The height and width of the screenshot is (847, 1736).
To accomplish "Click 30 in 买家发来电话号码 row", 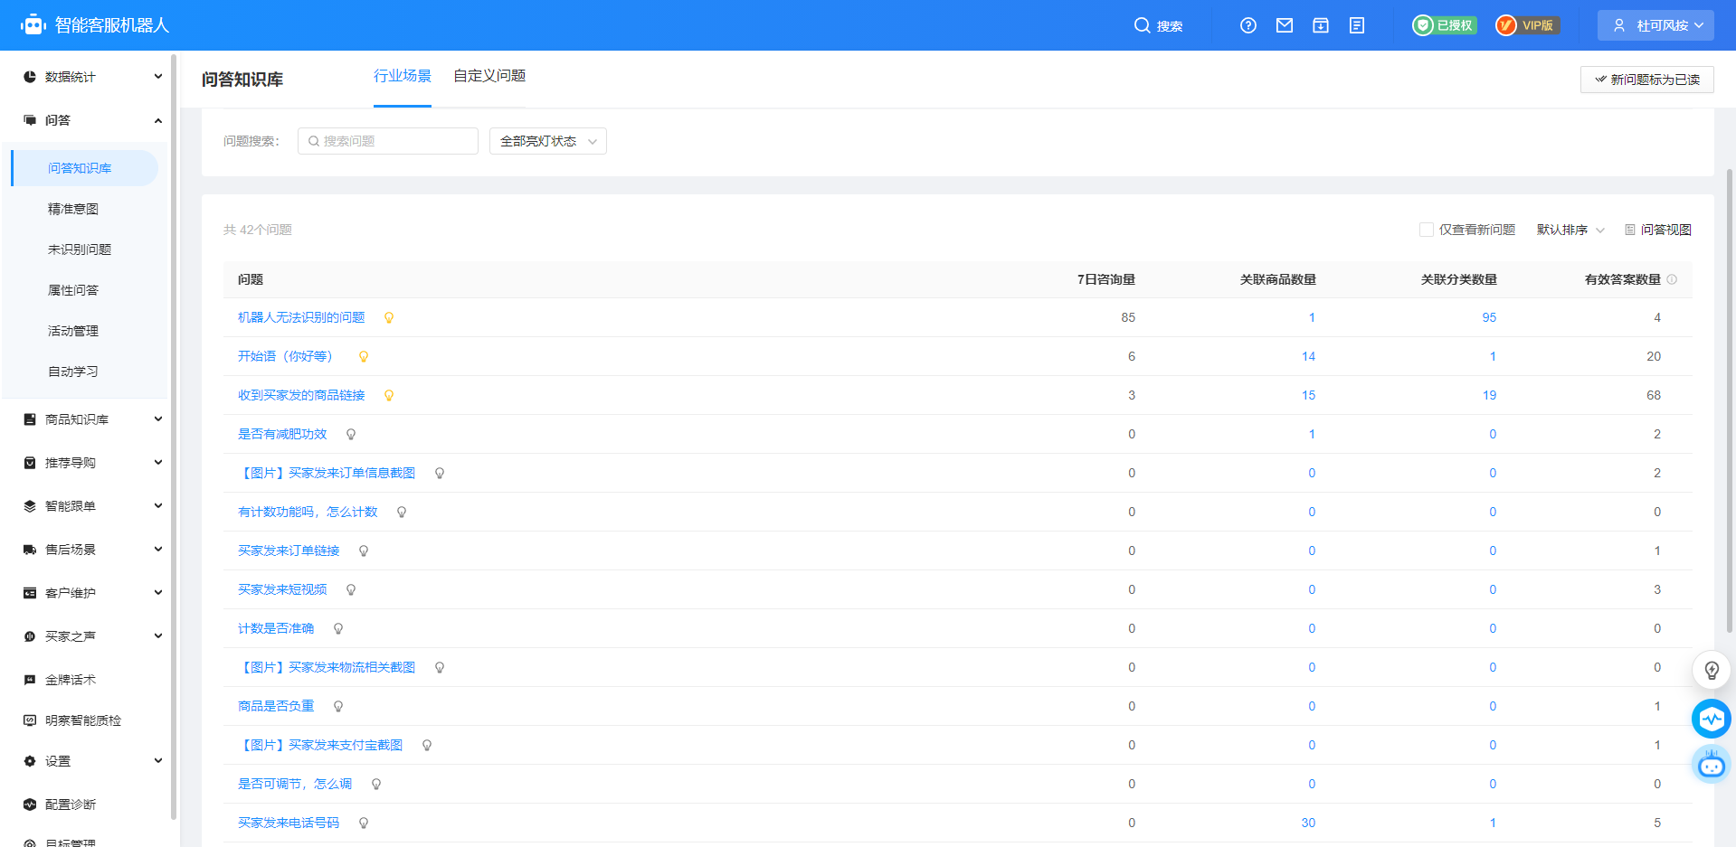I will pos(1308,823).
